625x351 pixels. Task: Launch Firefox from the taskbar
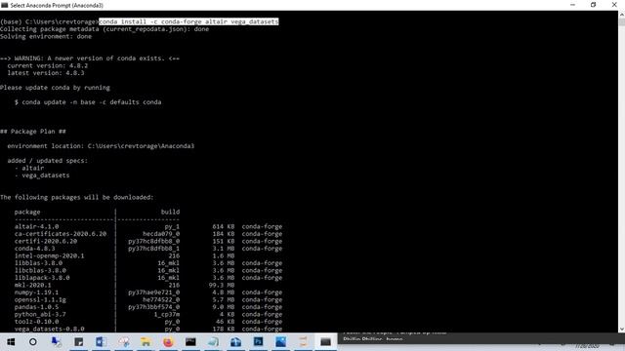pos(168,342)
